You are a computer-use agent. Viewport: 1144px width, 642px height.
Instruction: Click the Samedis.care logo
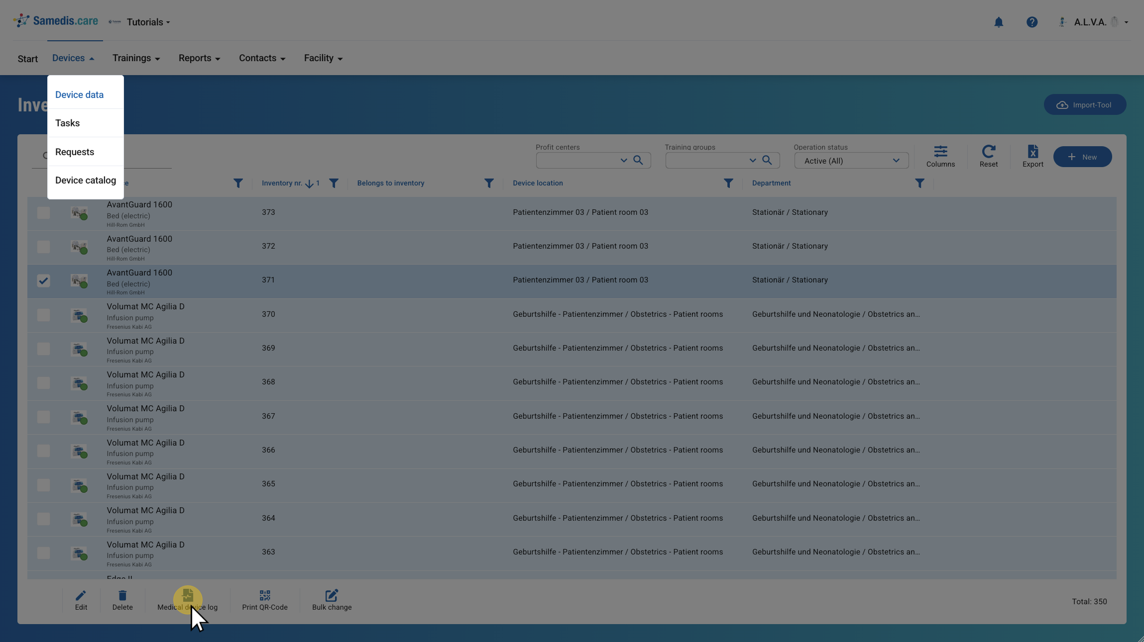pyautogui.click(x=56, y=21)
